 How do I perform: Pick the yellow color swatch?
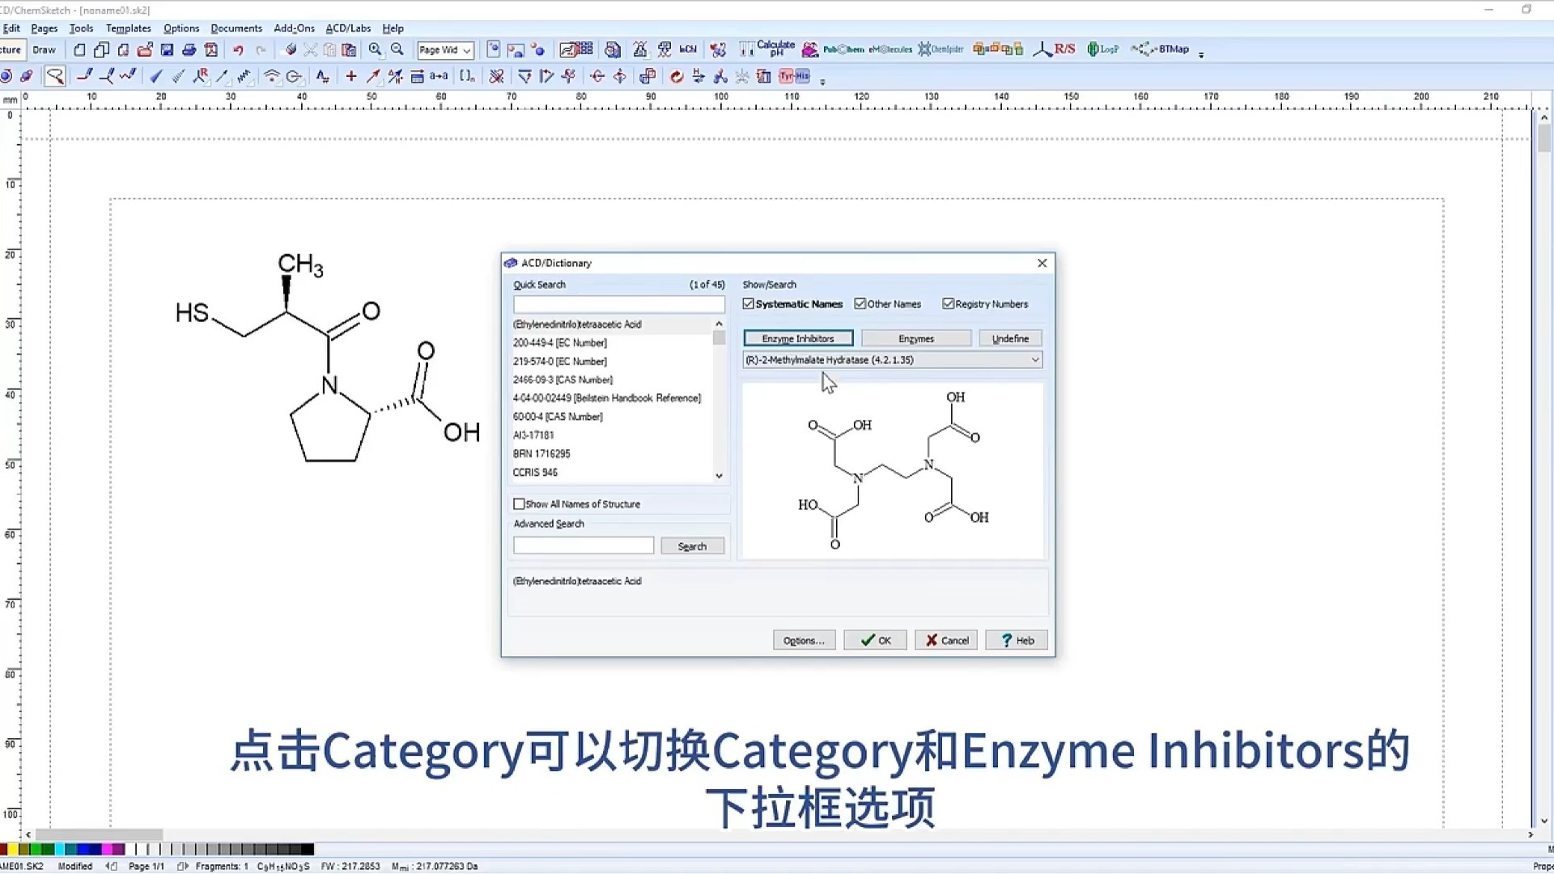[x=15, y=849]
